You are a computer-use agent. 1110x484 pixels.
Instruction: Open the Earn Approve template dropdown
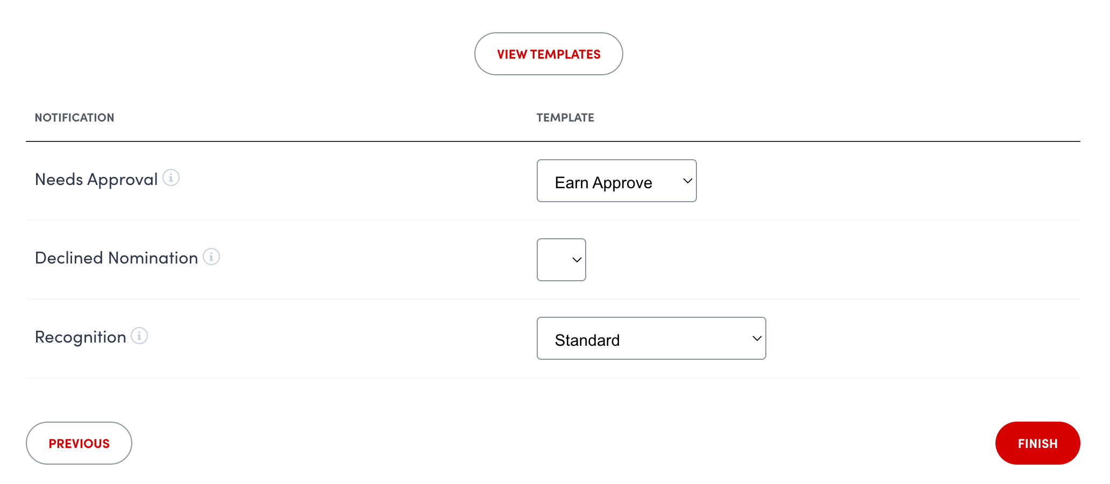click(616, 181)
